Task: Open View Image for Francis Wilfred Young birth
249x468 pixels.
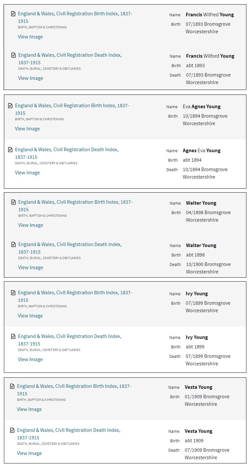Action: click(30, 37)
